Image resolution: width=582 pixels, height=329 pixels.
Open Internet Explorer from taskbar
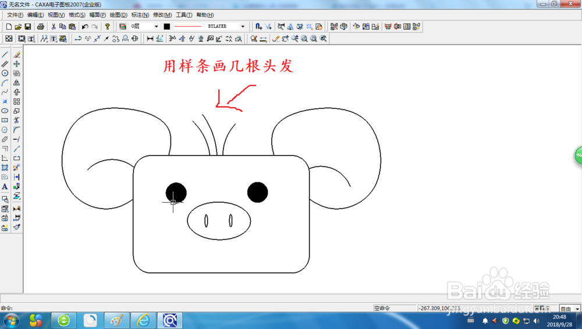(x=143, y=320)
